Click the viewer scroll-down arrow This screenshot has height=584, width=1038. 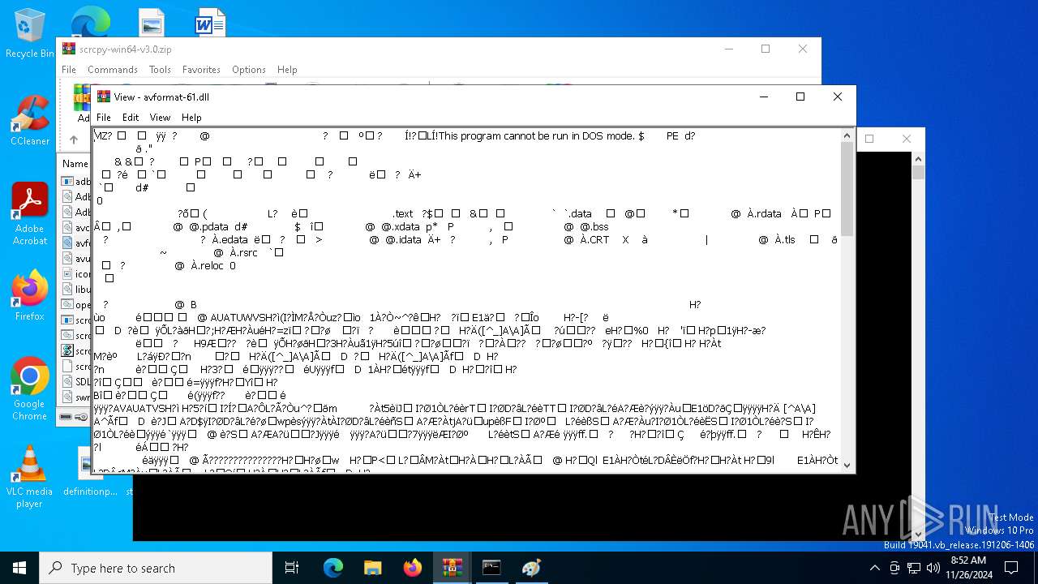click(x=847, y=465)
